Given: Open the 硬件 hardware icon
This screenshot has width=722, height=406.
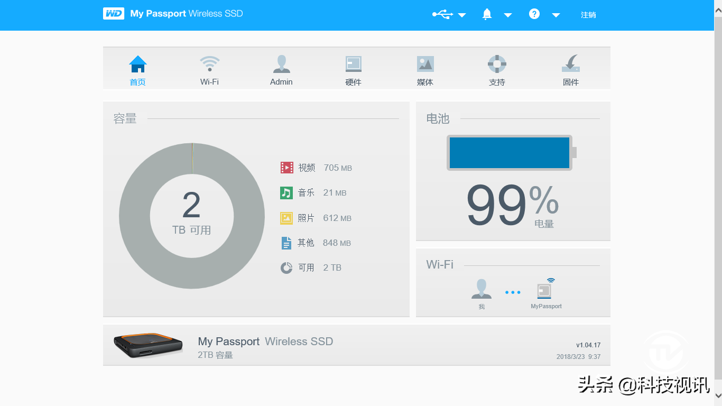Looking at the screenshot, I should (354, 64).
